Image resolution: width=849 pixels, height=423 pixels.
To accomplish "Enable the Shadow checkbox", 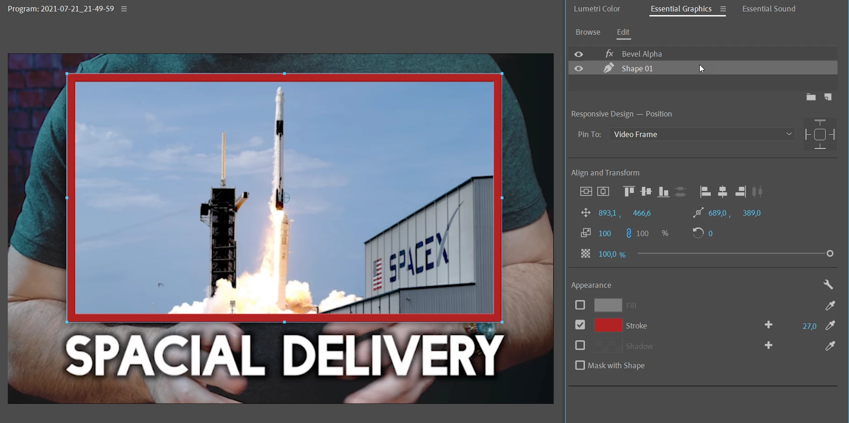I will [580, 345].
